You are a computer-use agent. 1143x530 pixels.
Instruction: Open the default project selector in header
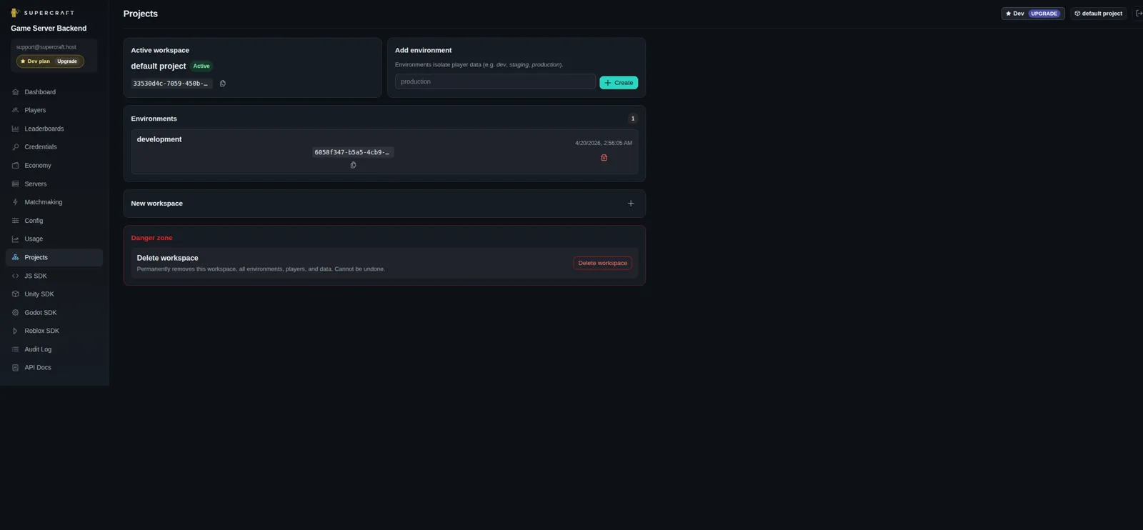(1099, 14)
